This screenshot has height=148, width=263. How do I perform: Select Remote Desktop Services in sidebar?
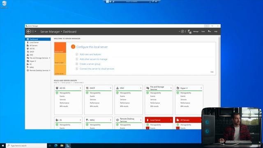click(39, 70)
